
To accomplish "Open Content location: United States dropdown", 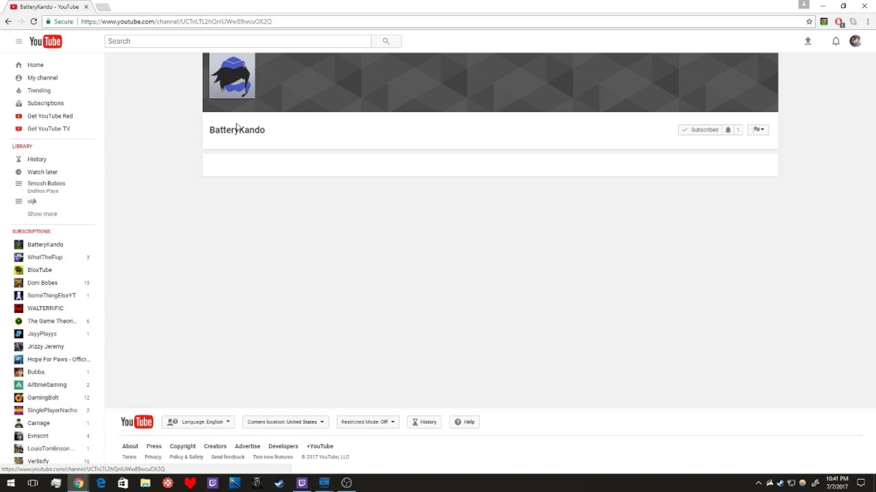I will coord(285,422).
